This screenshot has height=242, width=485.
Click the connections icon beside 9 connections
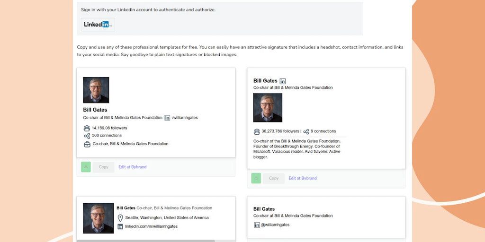click(306, 131)
